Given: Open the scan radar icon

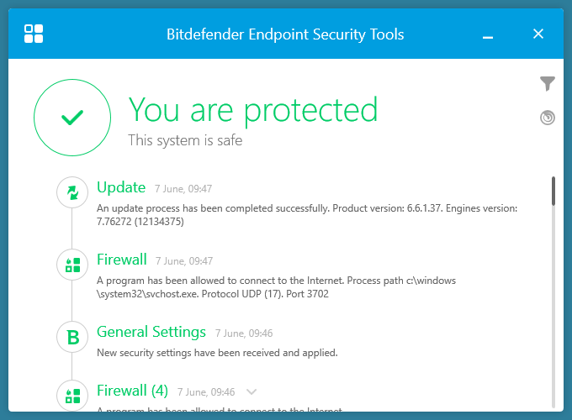Looking at the screenshot, I should pyautogui.click(x=548, y=118).
